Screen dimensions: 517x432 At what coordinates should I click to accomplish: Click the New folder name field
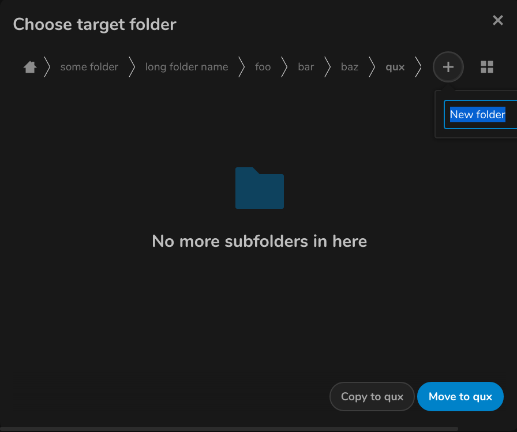(x=481, y=114)
